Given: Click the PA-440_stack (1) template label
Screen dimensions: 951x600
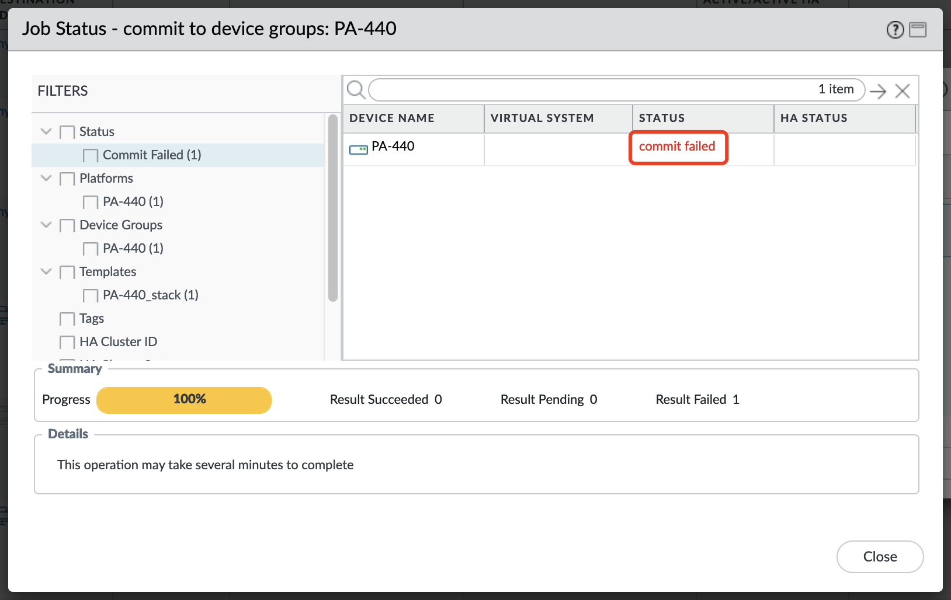Looking at the screenshot, I should 151,295.
